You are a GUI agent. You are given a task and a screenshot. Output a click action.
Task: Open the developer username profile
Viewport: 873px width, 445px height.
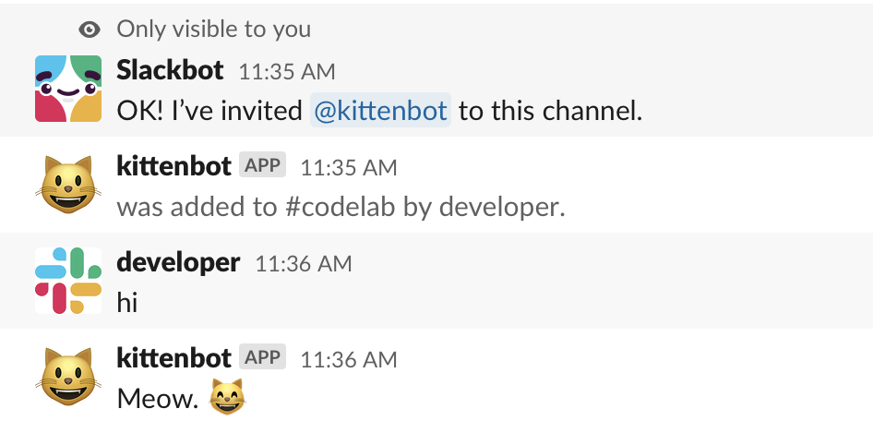[178, 262]
